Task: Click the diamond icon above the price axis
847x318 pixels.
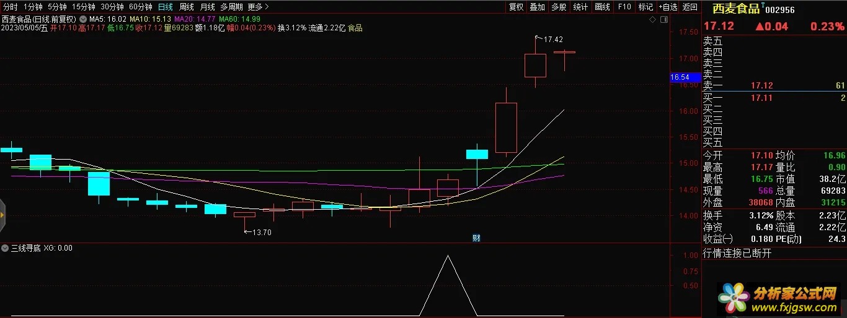Action: [x=652, y=20]
